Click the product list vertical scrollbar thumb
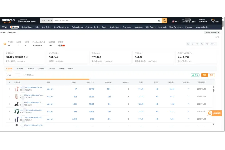The width and height of the screenshot is (225, 150). point(213,90)
